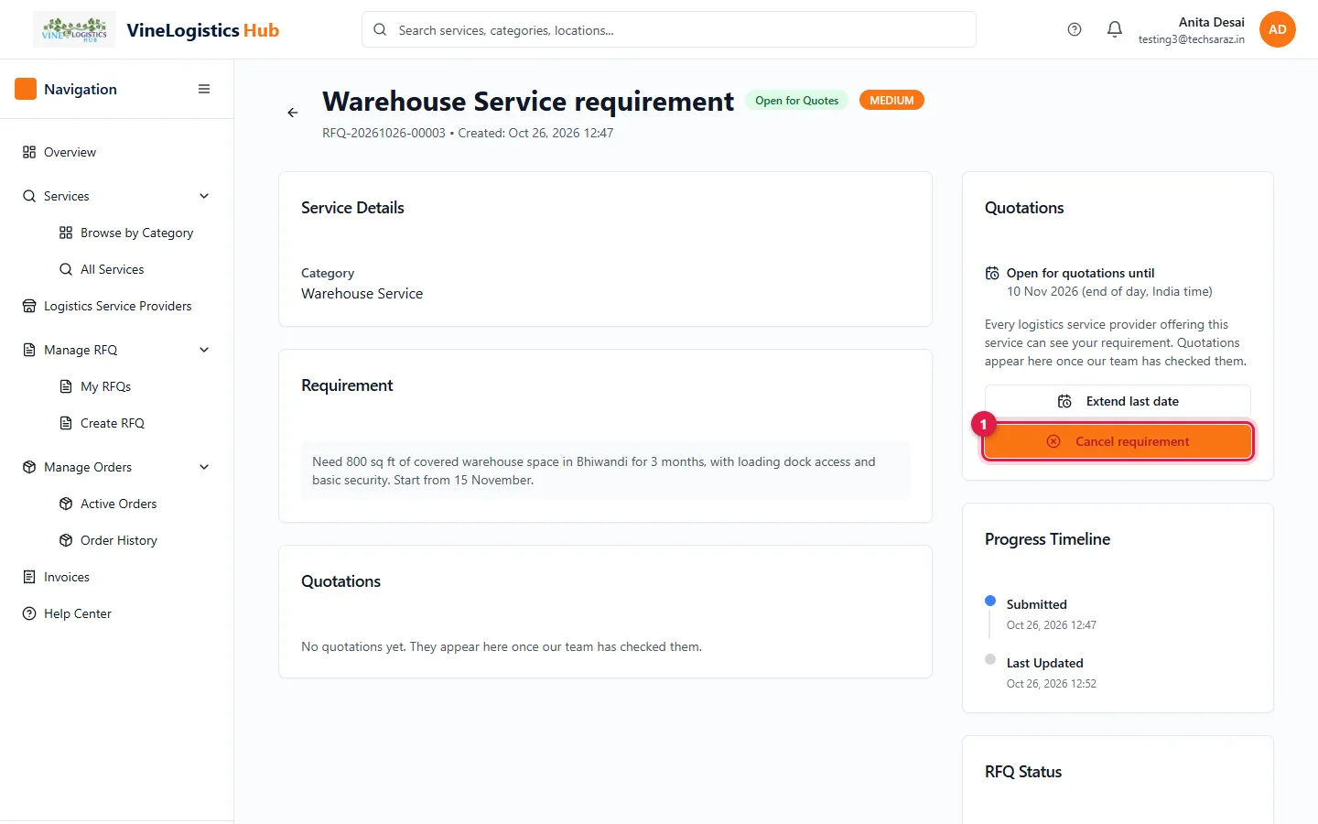Click the requirement description starting "Need 800 sq ft"

605,471
